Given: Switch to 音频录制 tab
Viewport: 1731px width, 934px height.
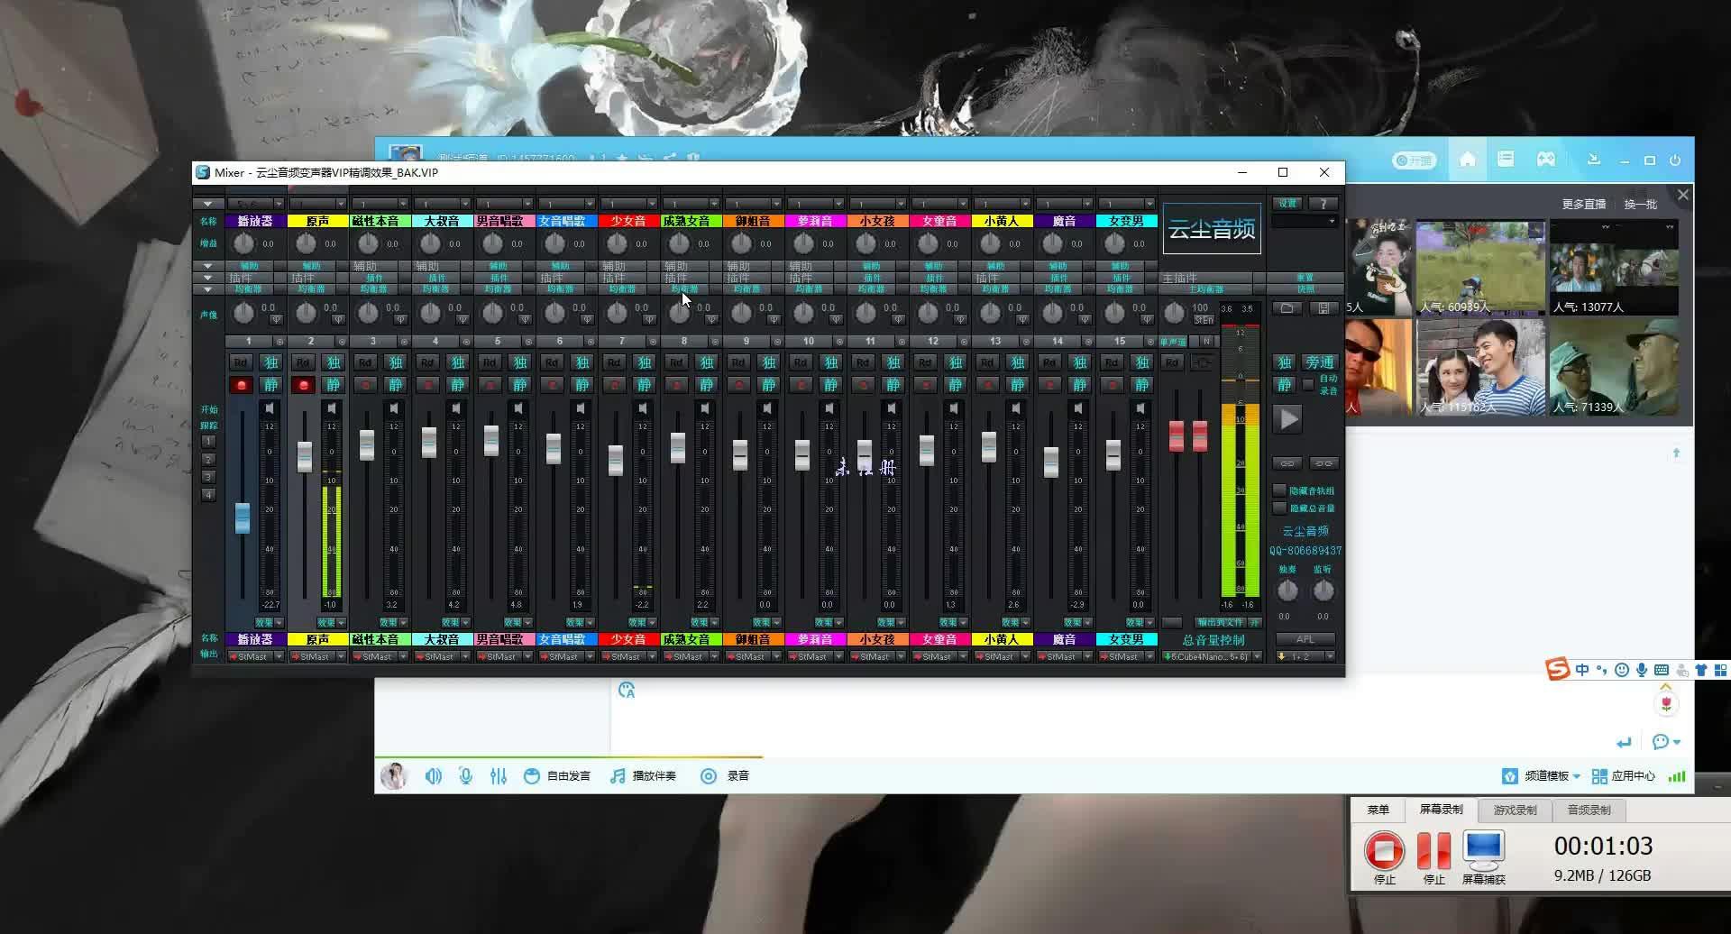Looking at the screenshot, I should 1589,810.
